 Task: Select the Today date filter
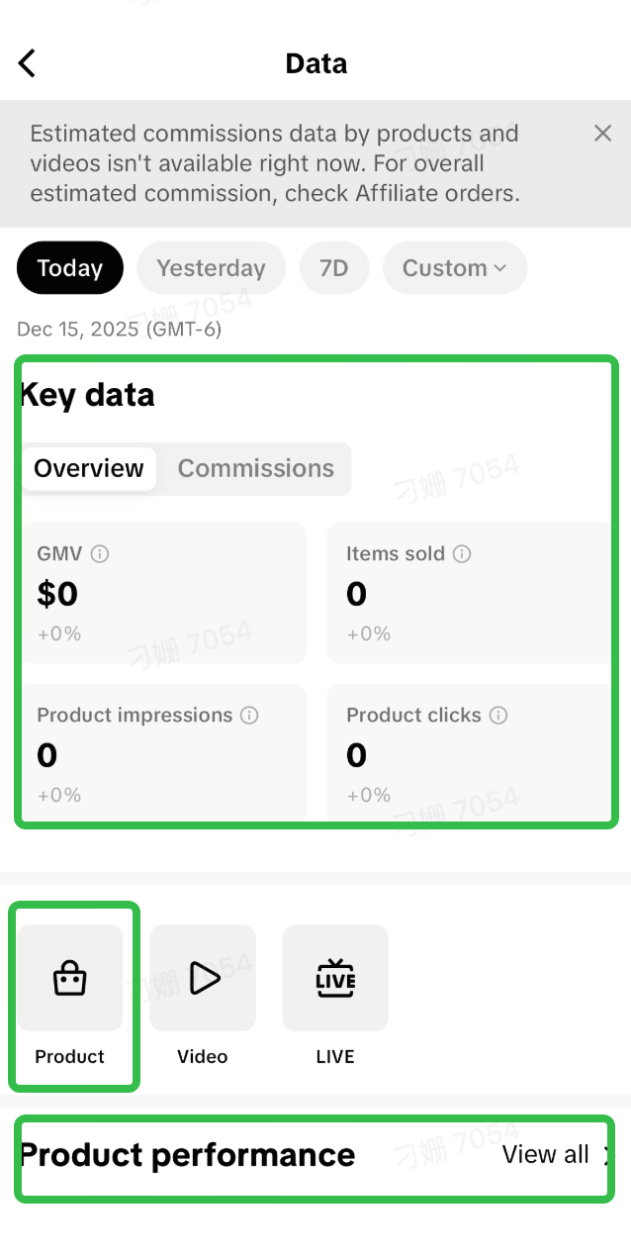(70, 268)
